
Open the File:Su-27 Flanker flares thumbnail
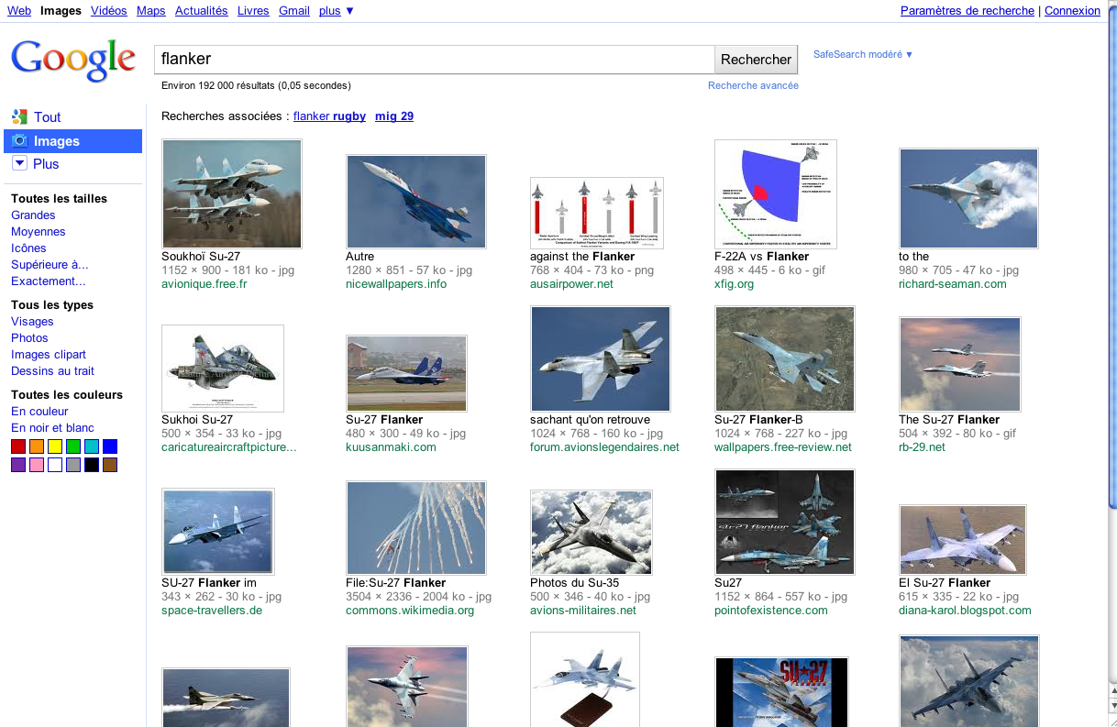pyautogui.click(x=415, y=527)
